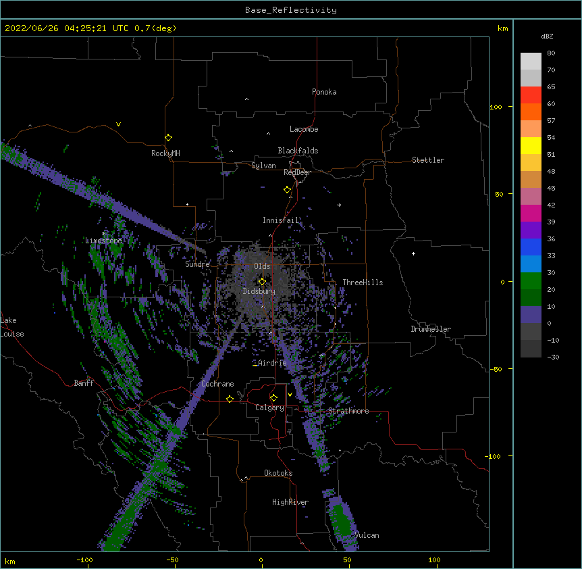The image size is (582, 569).
Task: Click the dBZ legend heading
Action: click(547, 36)
